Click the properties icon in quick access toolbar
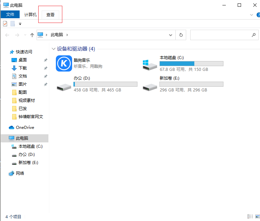This screenshot has height=221, width=260. tap(5, 24)
